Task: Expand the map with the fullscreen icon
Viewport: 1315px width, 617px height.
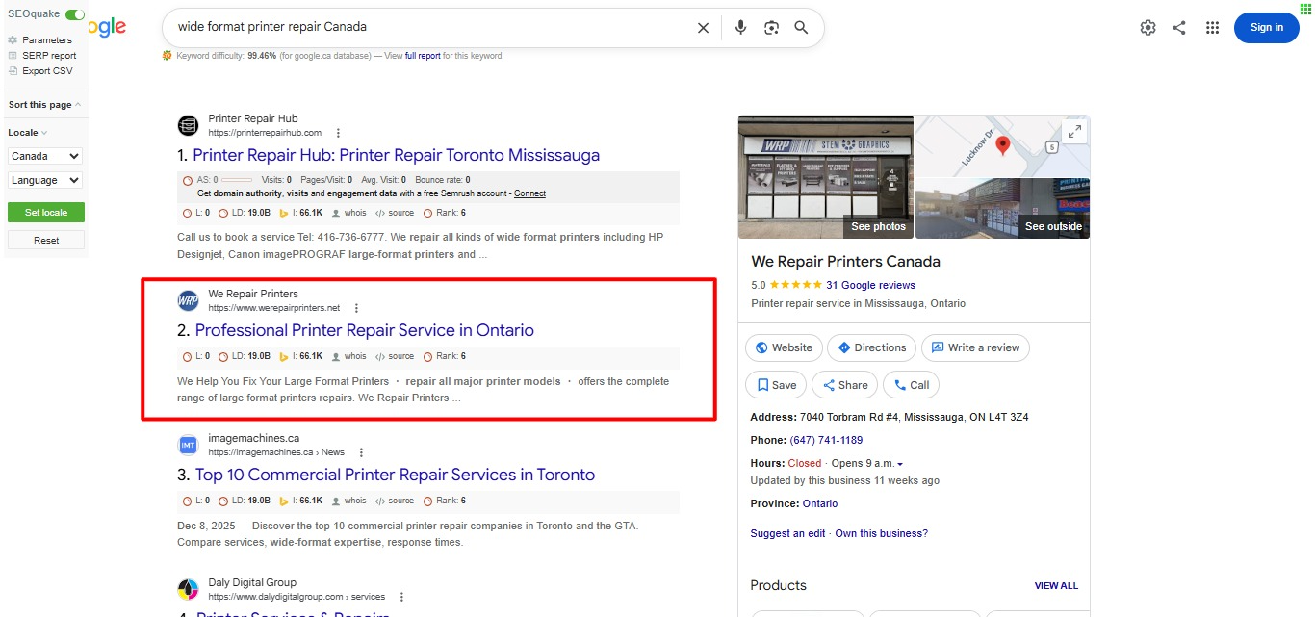Action: tap(1074, 131)
